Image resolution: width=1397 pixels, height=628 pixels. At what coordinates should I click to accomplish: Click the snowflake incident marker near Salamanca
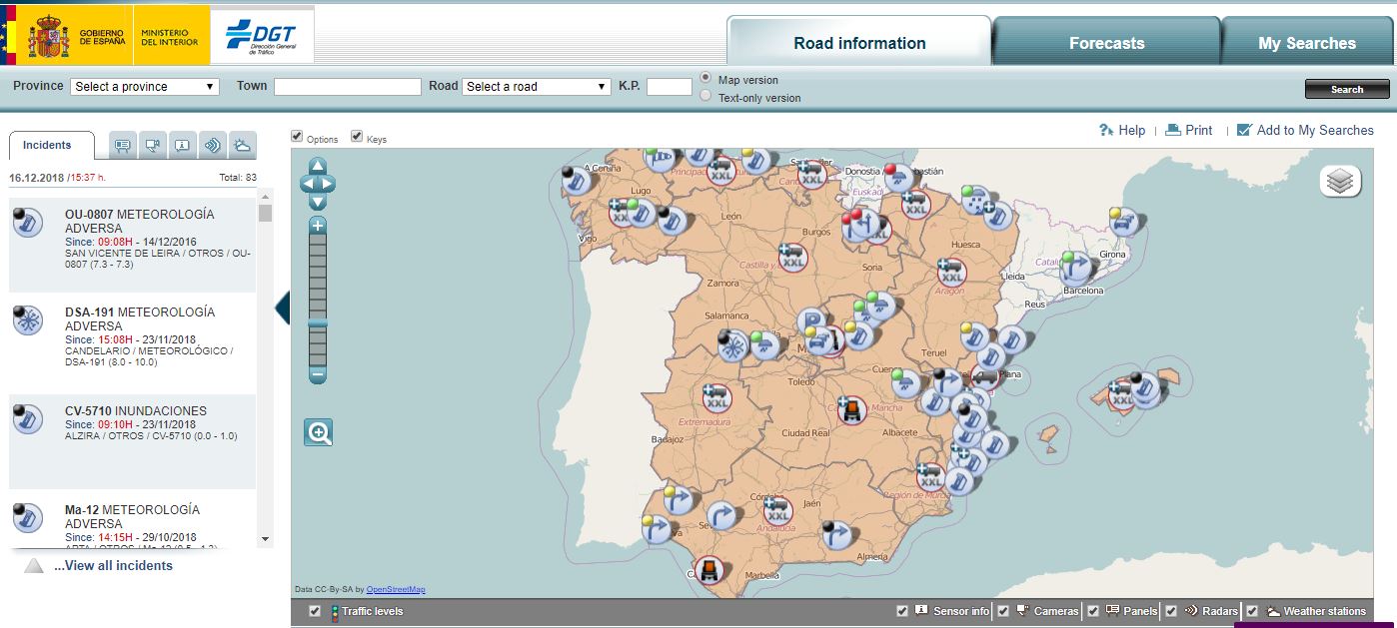732,346
